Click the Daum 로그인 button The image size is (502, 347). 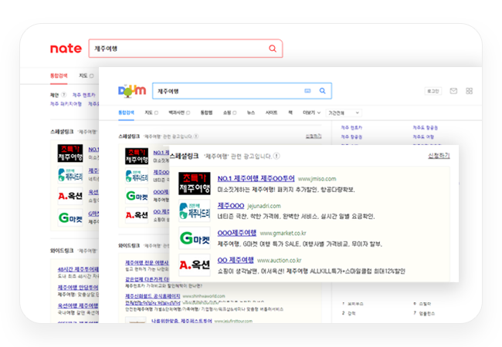pos(432,92)
